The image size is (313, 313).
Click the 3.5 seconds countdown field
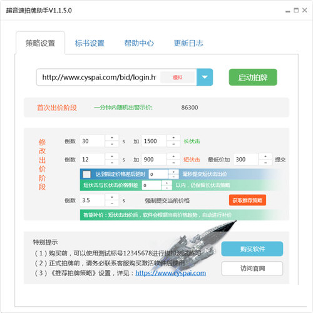pos(92,200)
